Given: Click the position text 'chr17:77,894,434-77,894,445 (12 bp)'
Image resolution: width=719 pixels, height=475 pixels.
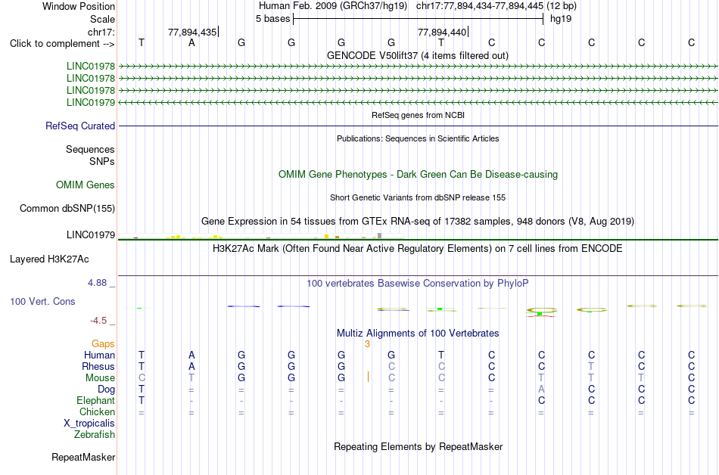Looking at the screenshot, I should pyautogui.click(x=496, y=6).
